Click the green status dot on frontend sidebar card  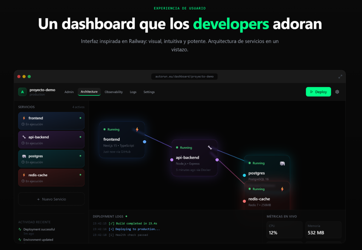pos(80,118)
